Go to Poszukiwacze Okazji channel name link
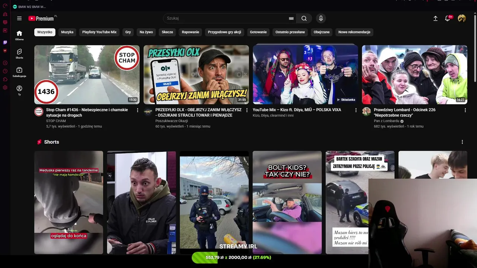 coord(172,121)
